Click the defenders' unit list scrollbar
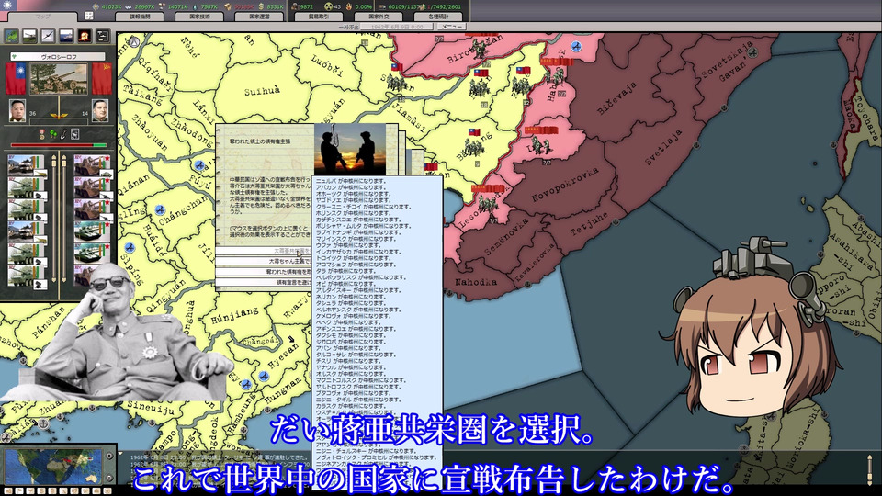The height and width of the screenshot is (496, 882). click(63, 219)
